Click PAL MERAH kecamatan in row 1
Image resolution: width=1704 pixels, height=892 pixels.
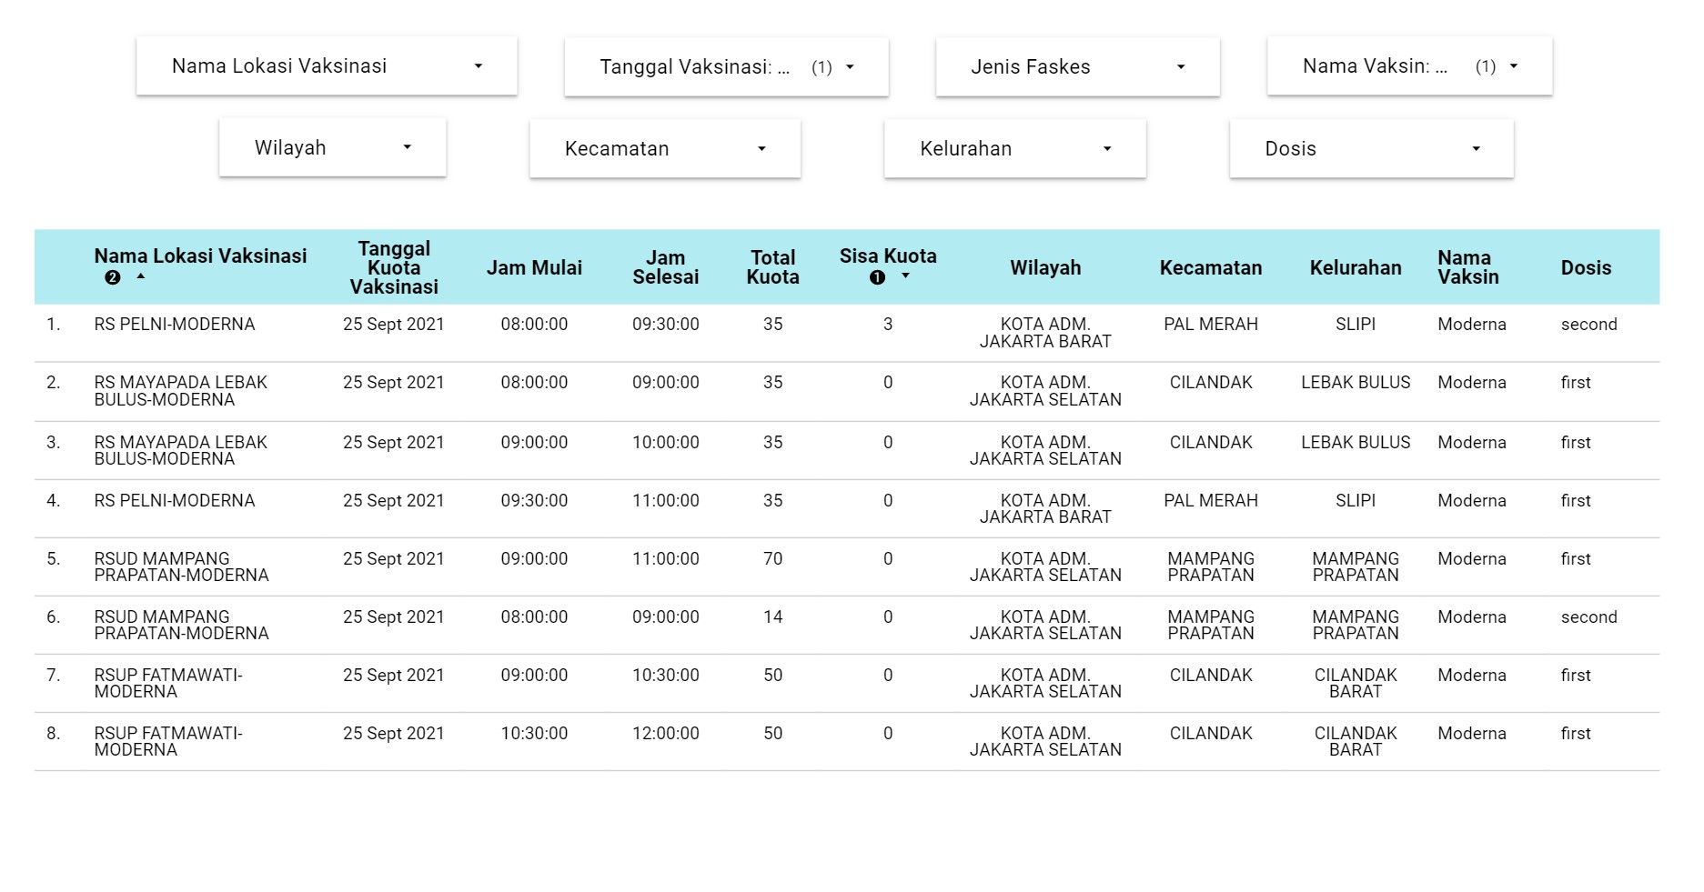tap(1211, 325)
